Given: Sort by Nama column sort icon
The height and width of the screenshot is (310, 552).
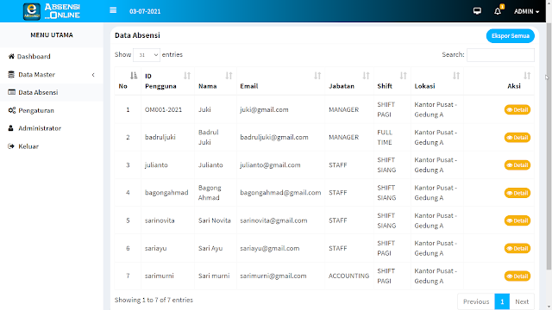Looking at the screenshot, I should (x=229, y=76).
